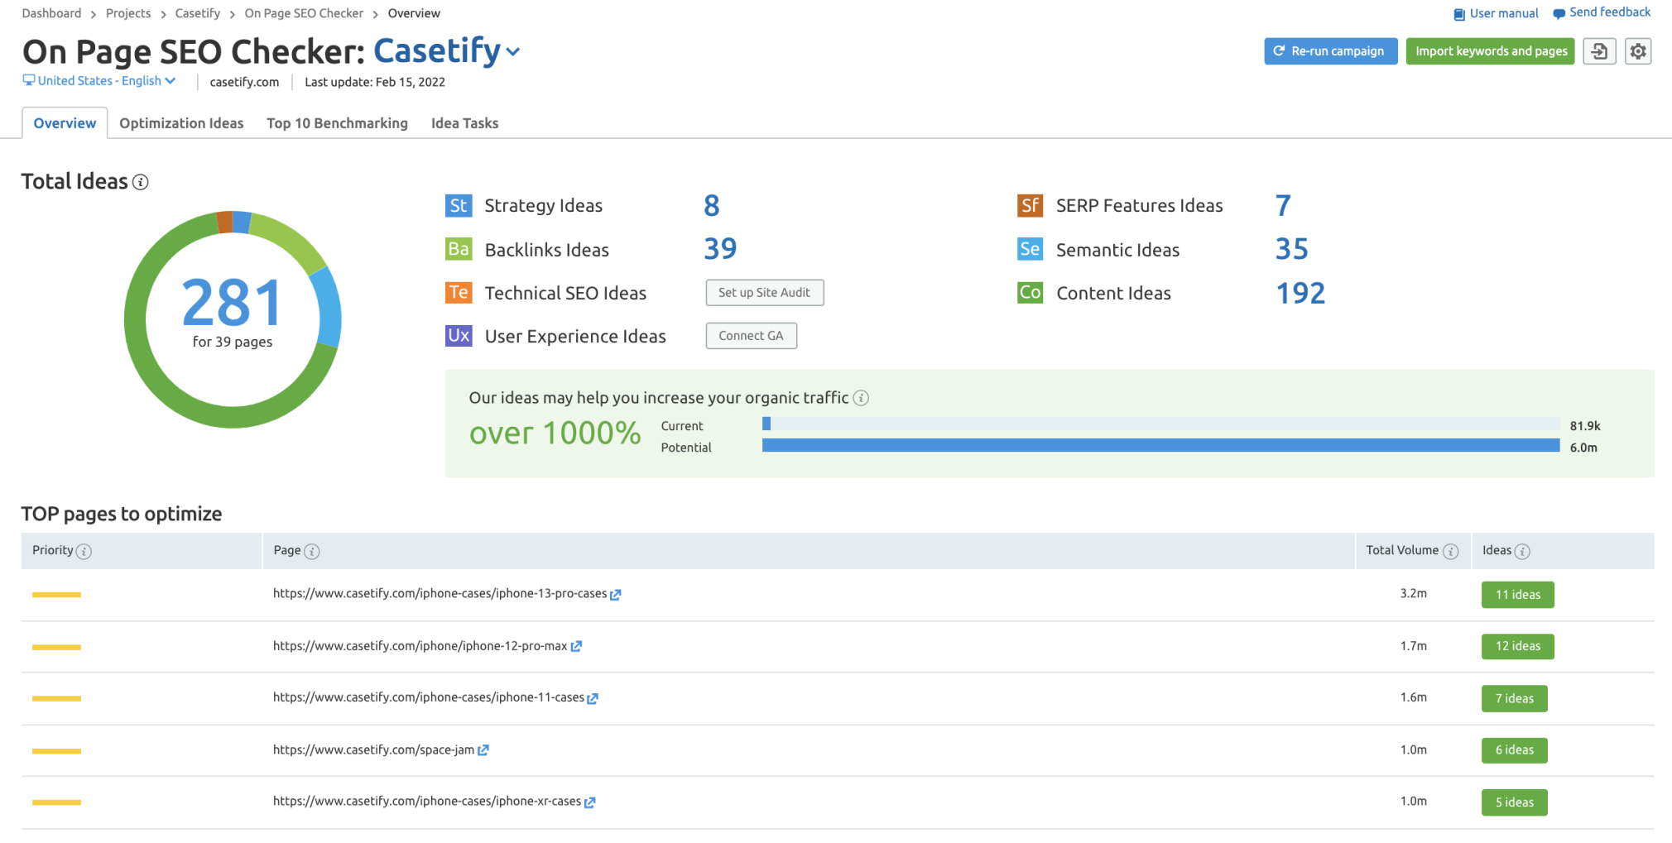
Task: Click the 281 total ideas donut chart
Action: pos(233,319)
